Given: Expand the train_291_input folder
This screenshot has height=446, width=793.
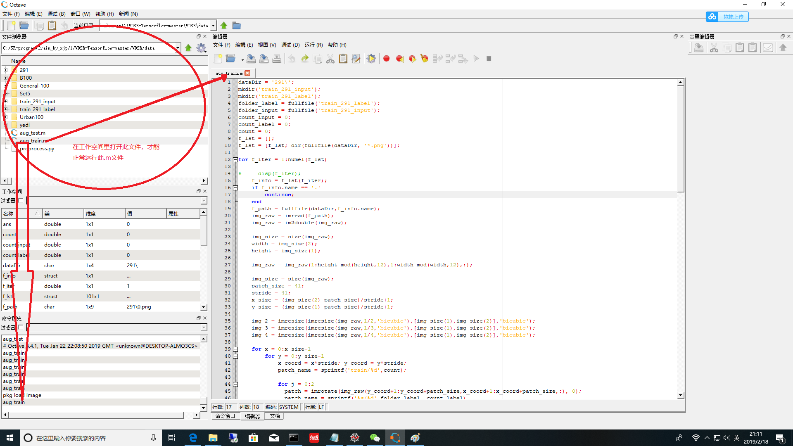Looking at the screenshot, I should click(x=6, y=102).
